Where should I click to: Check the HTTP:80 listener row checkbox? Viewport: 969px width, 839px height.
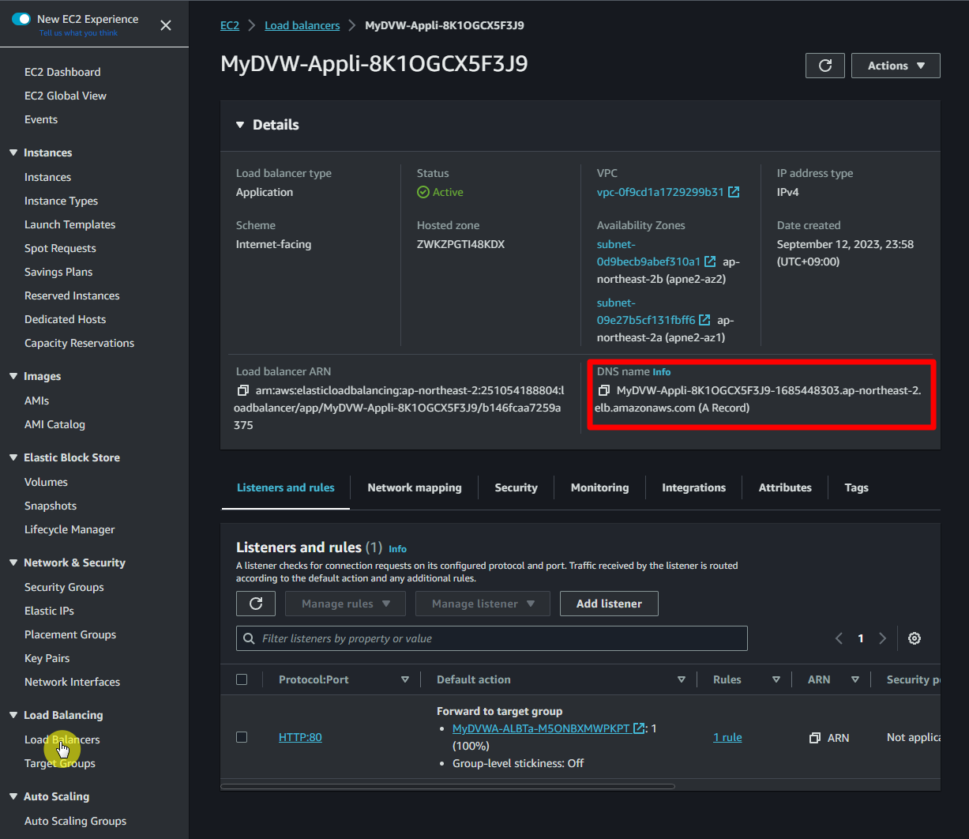242,737
